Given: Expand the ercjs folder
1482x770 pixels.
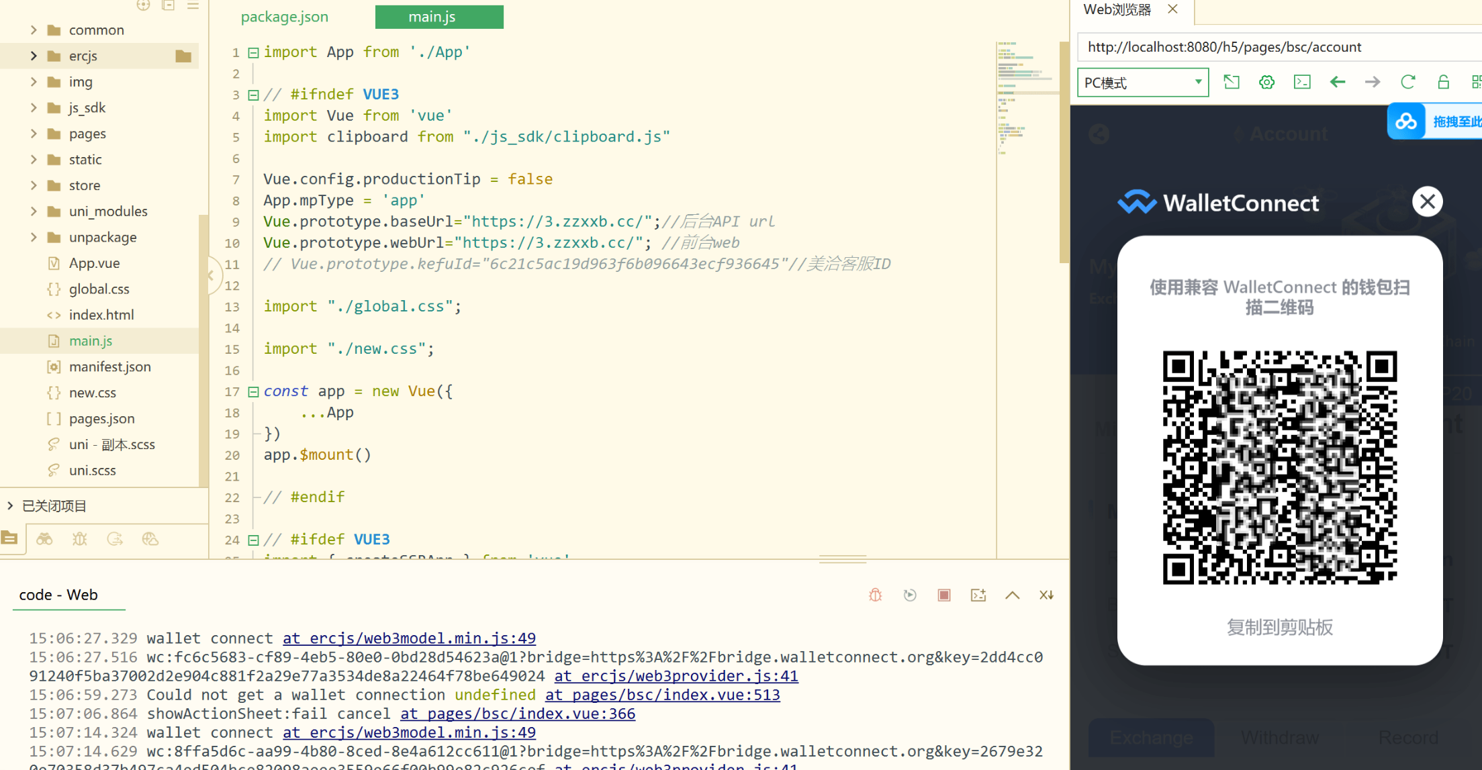Looking at the screenshot, I should (x=33, y=56).
